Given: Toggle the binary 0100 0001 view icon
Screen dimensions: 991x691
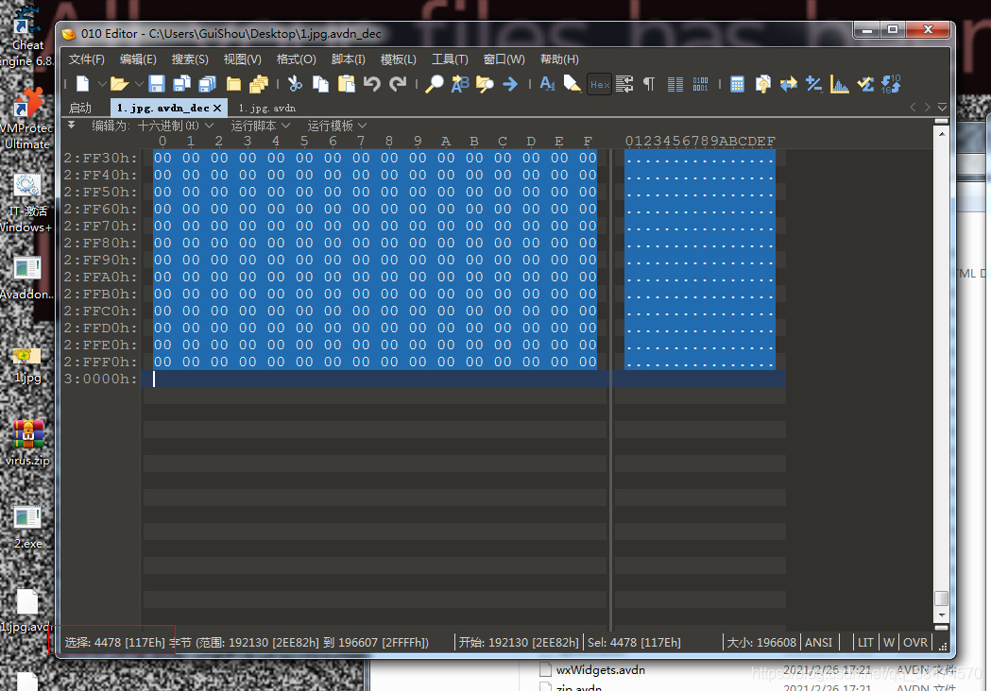Looking at the screenshot, I should [700, 83].
